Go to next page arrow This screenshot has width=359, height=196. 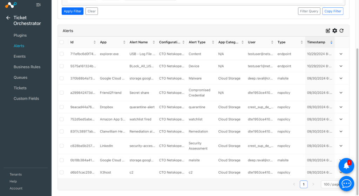pos(313,184)
